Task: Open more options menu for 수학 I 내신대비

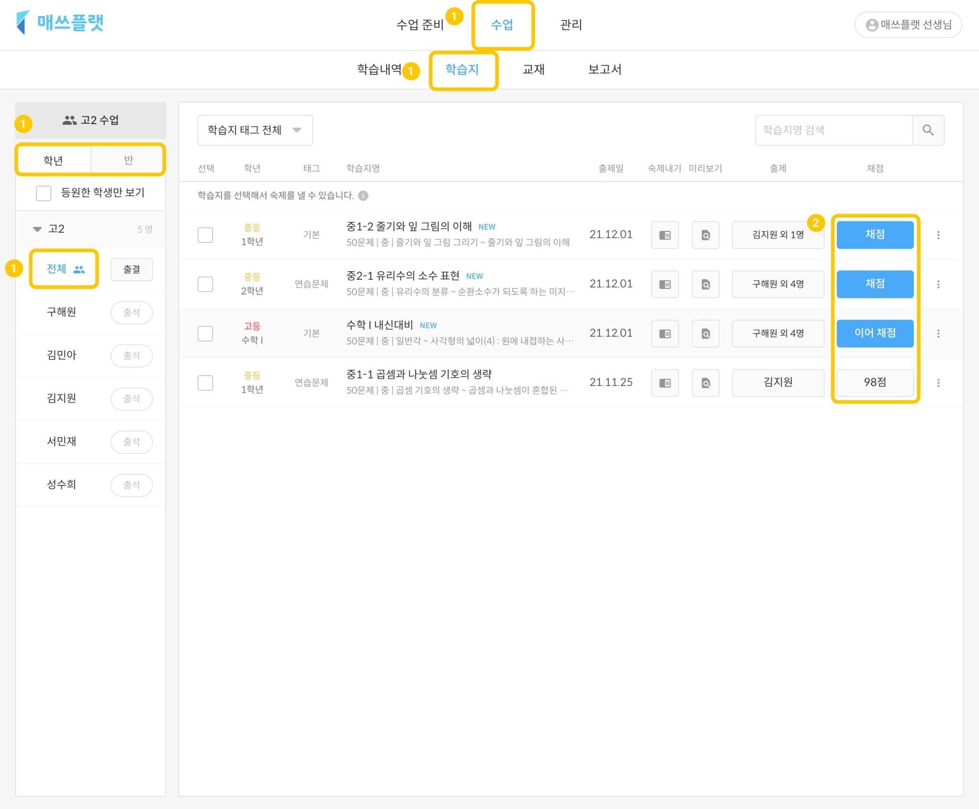Action: pos(938,333)
